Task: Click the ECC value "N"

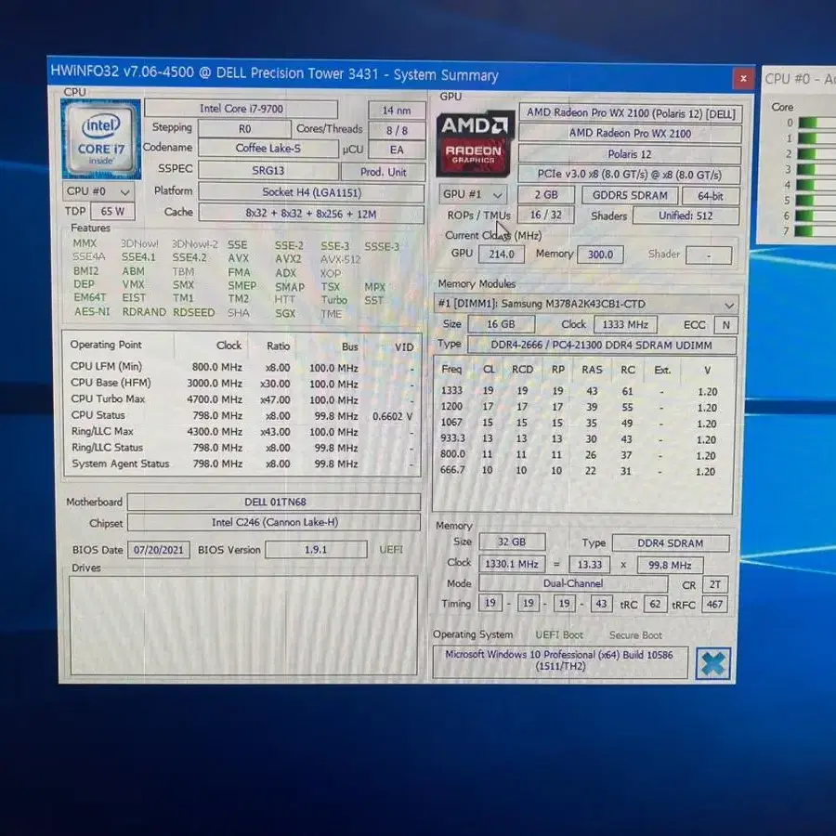Action: 725,325
